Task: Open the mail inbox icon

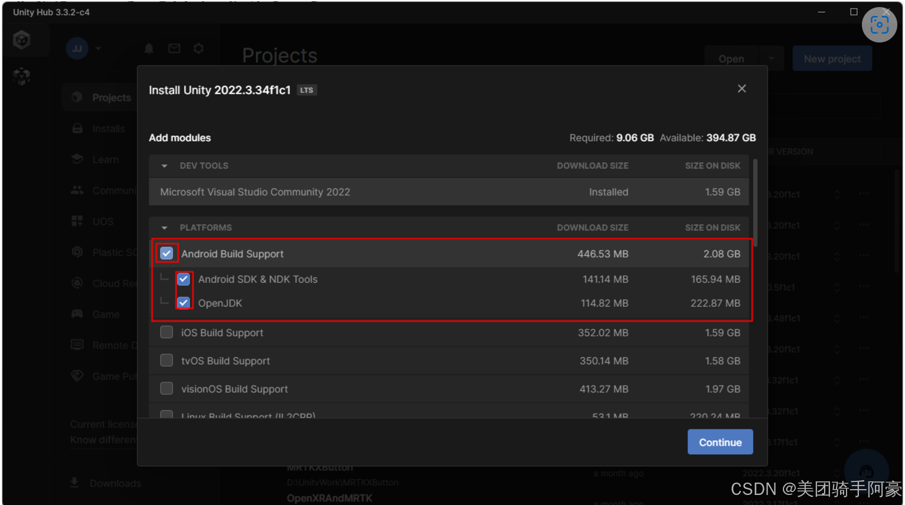Action: point(174,48)
